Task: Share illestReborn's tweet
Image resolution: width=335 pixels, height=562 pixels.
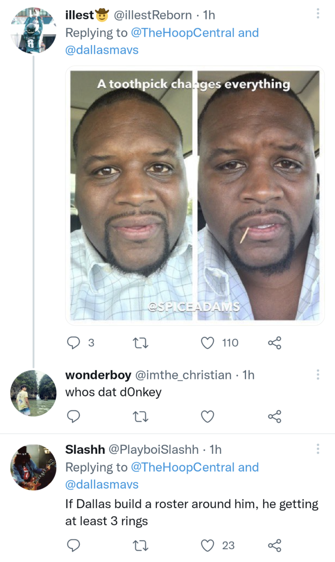Action: click(x=274, y=343)
